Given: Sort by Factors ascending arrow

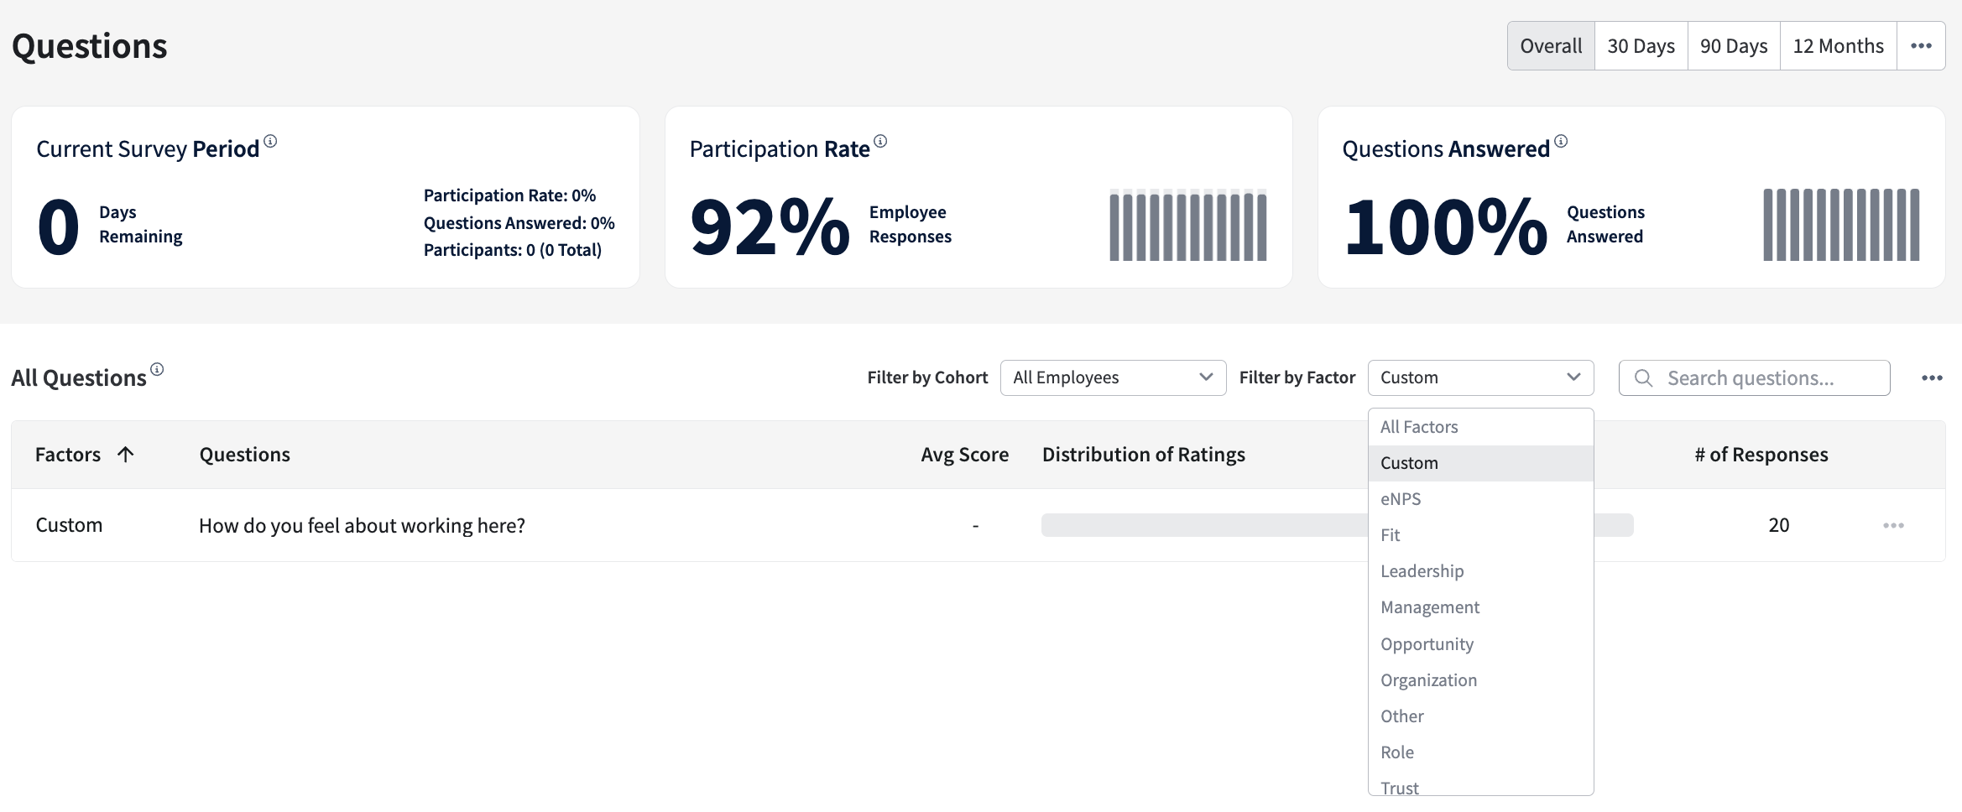Looking at the screenshot, I should [126, 455].
